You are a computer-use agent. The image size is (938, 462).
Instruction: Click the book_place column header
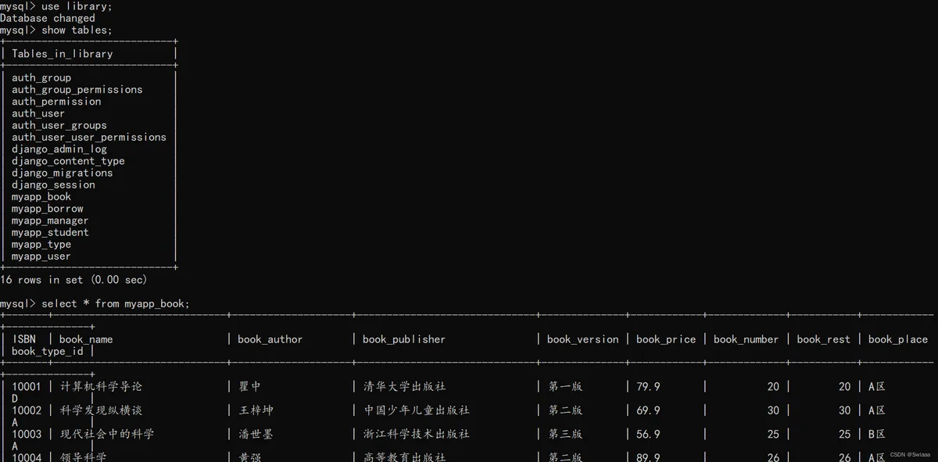click(898, 339)
